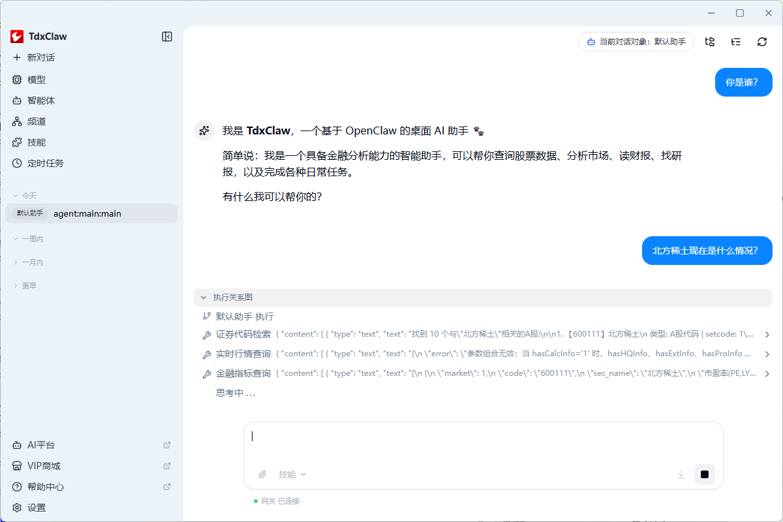
Task: Refresh the conversation with the reload icon
Action: (762, 42)
